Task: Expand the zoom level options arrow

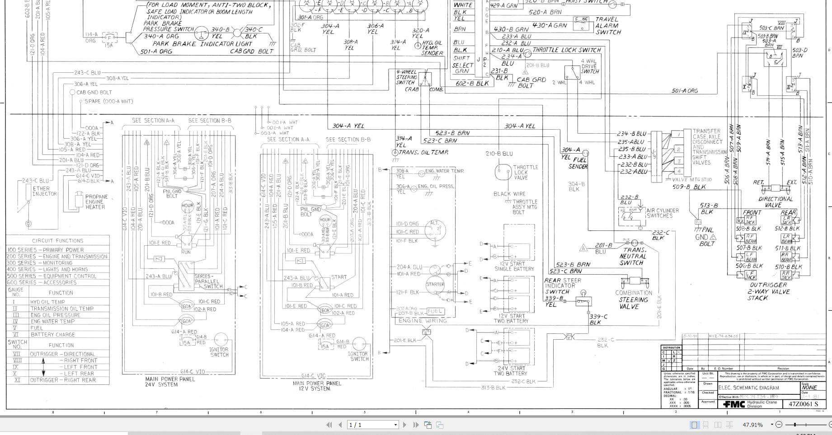Action: tap(771, 425)
